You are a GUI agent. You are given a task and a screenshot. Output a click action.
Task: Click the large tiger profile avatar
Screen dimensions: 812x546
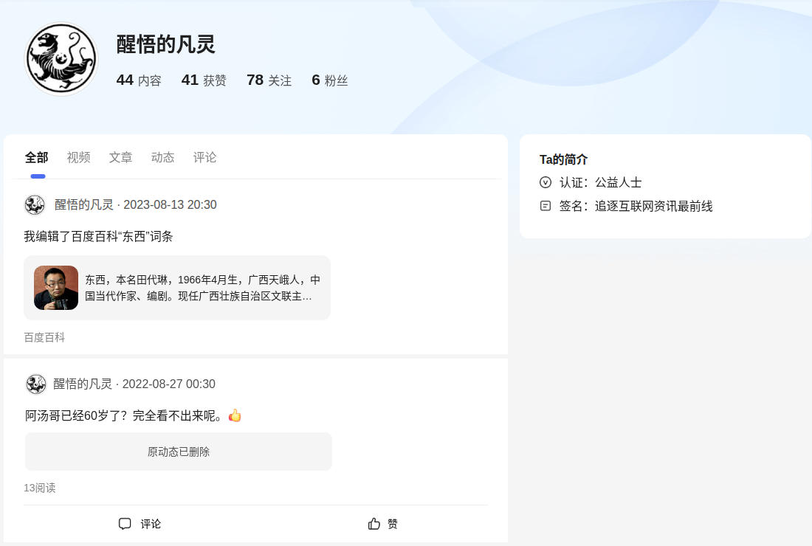(x=61, y=59)
